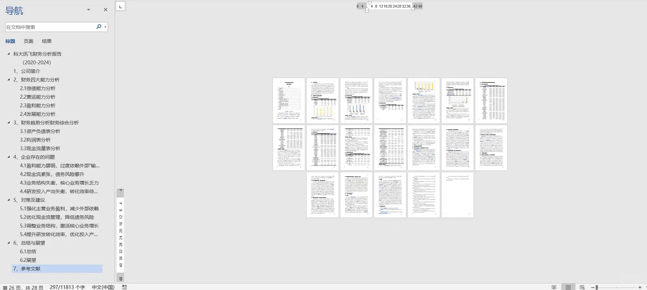This screenshot has height=290, width=647.
Task: Click the language indicator 中文(中国)
Action: (103, 287)
